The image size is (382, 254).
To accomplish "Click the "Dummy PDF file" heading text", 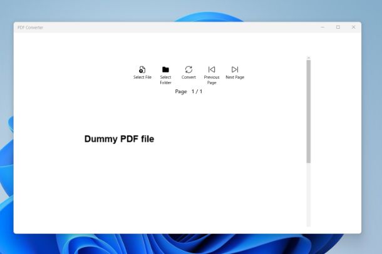I will [x=119, y=139].
